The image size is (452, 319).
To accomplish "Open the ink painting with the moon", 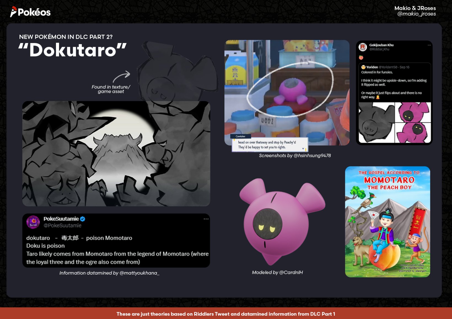I will pos(116,153).
